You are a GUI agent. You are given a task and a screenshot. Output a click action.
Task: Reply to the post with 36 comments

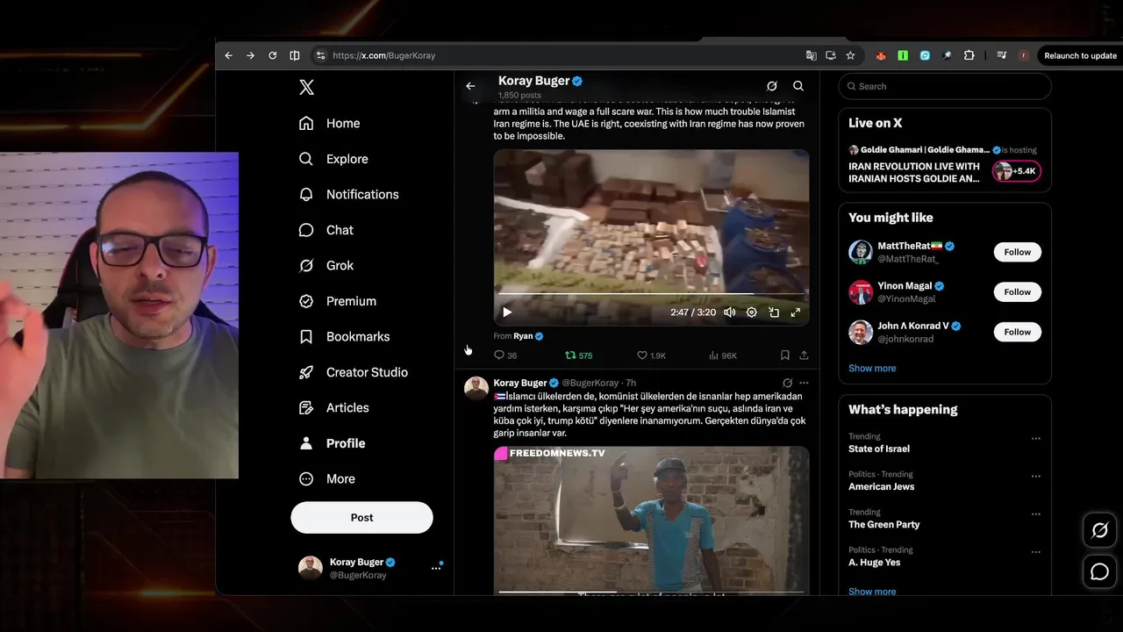505,355
